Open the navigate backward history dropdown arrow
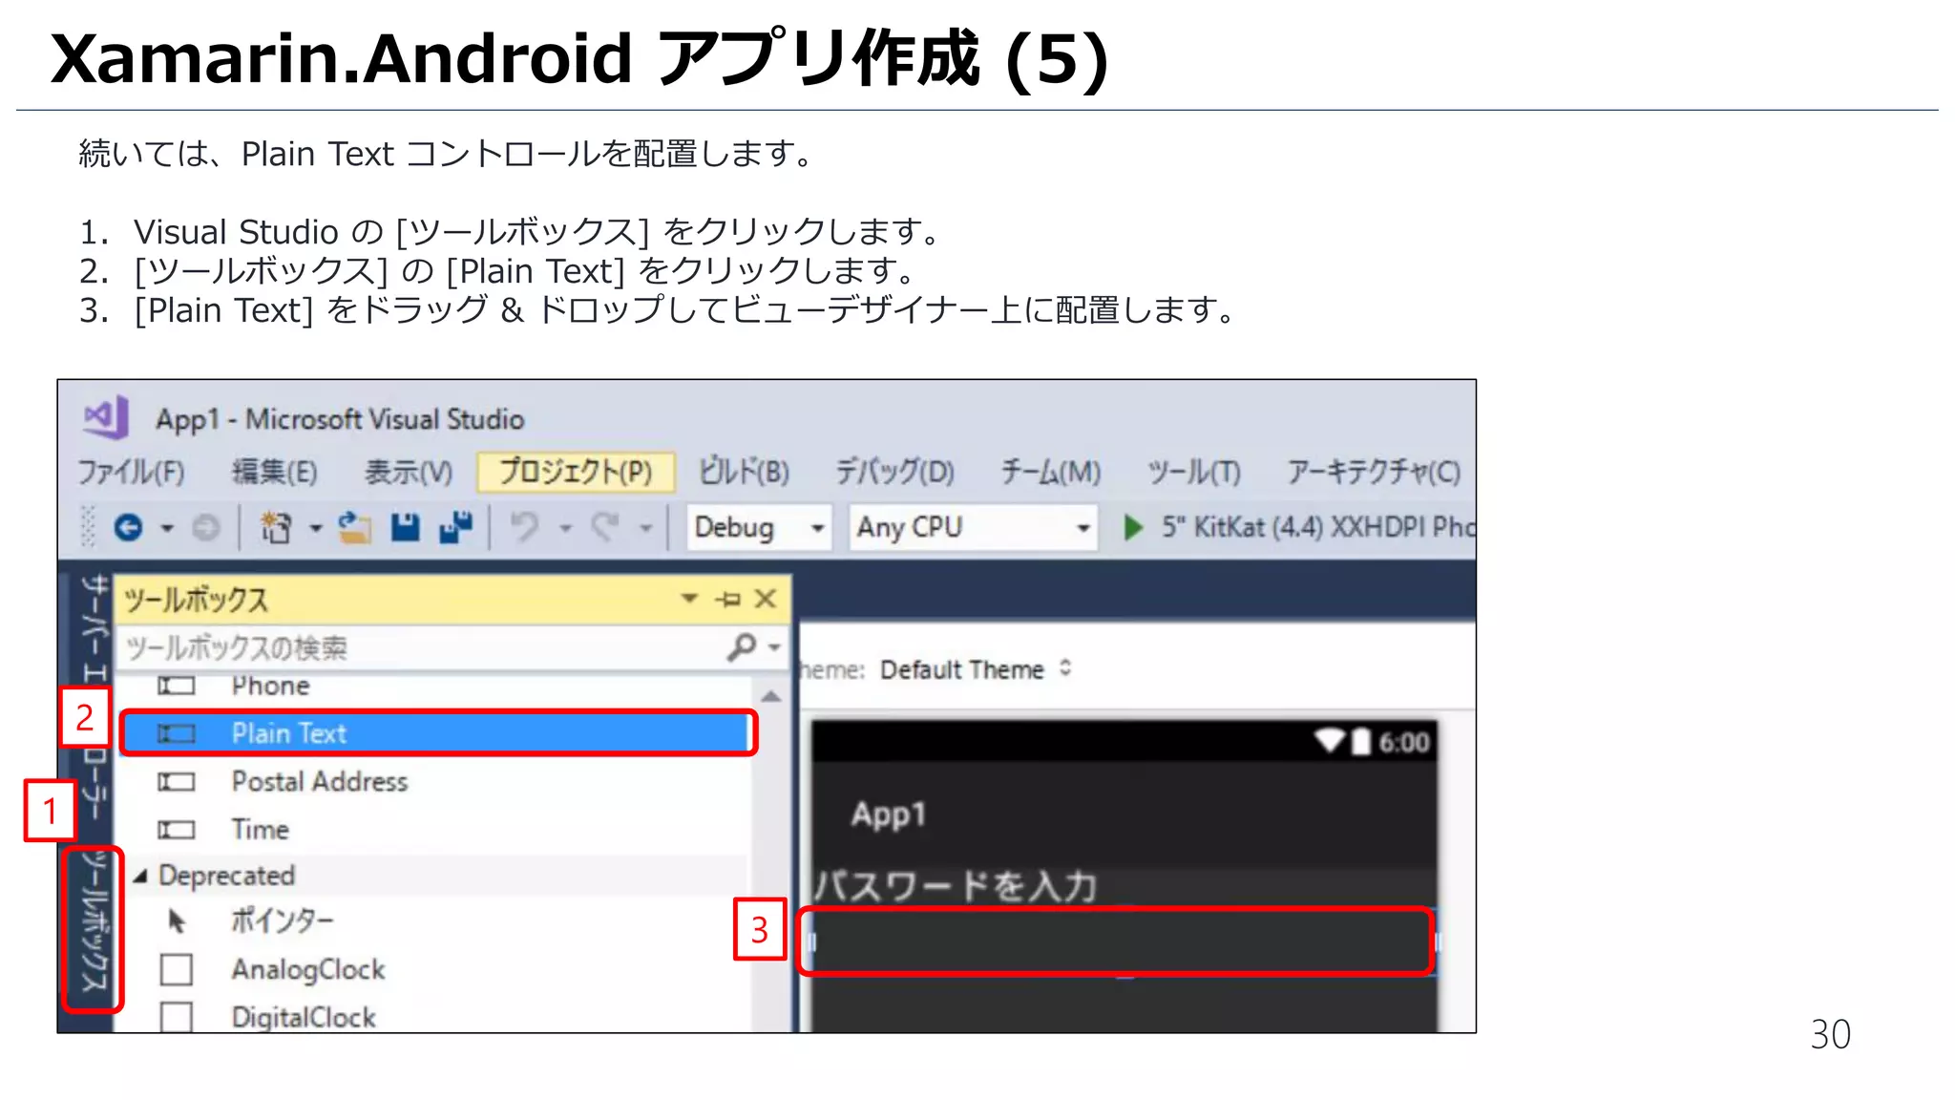Screen dimensions: 1955x1100 point(167,528)
